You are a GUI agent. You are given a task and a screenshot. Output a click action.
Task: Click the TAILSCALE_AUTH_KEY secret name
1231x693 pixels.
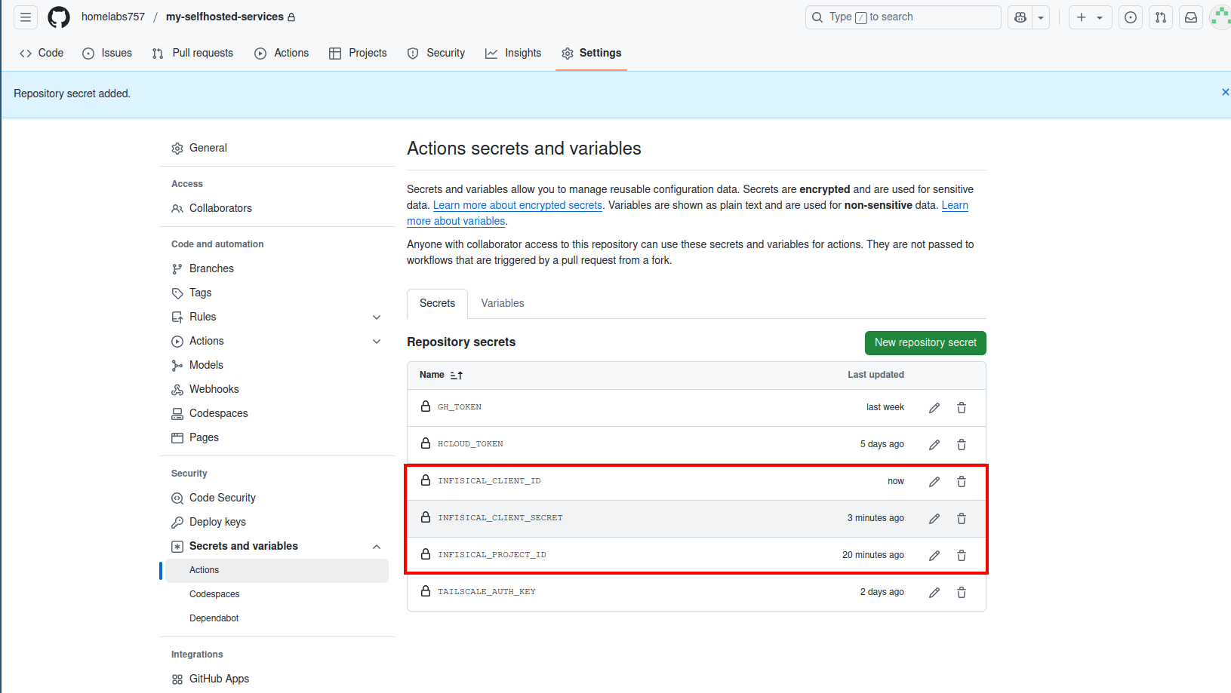(x=487, y=592)
